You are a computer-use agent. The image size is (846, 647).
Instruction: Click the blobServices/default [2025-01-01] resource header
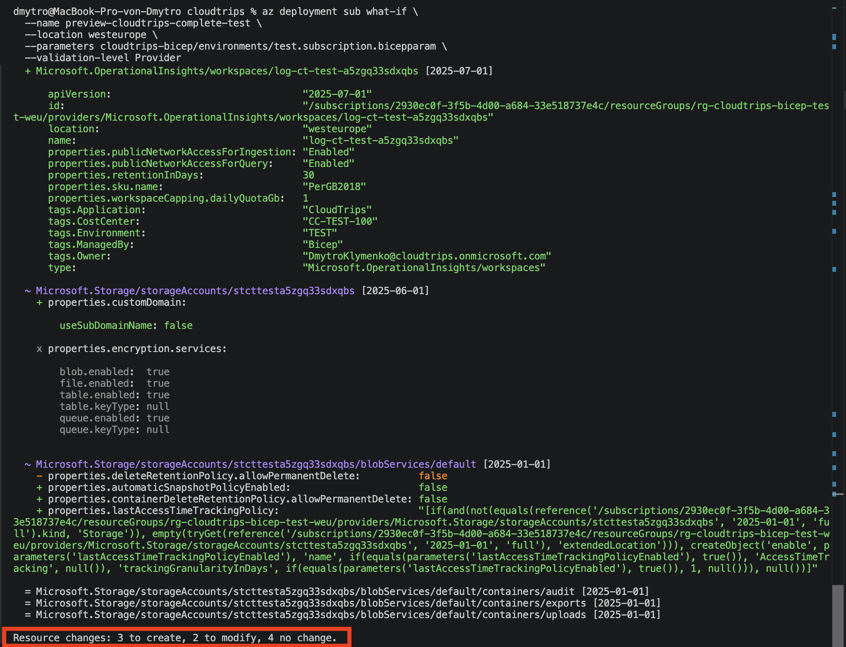pyautogui.click(x=288, y=464)
